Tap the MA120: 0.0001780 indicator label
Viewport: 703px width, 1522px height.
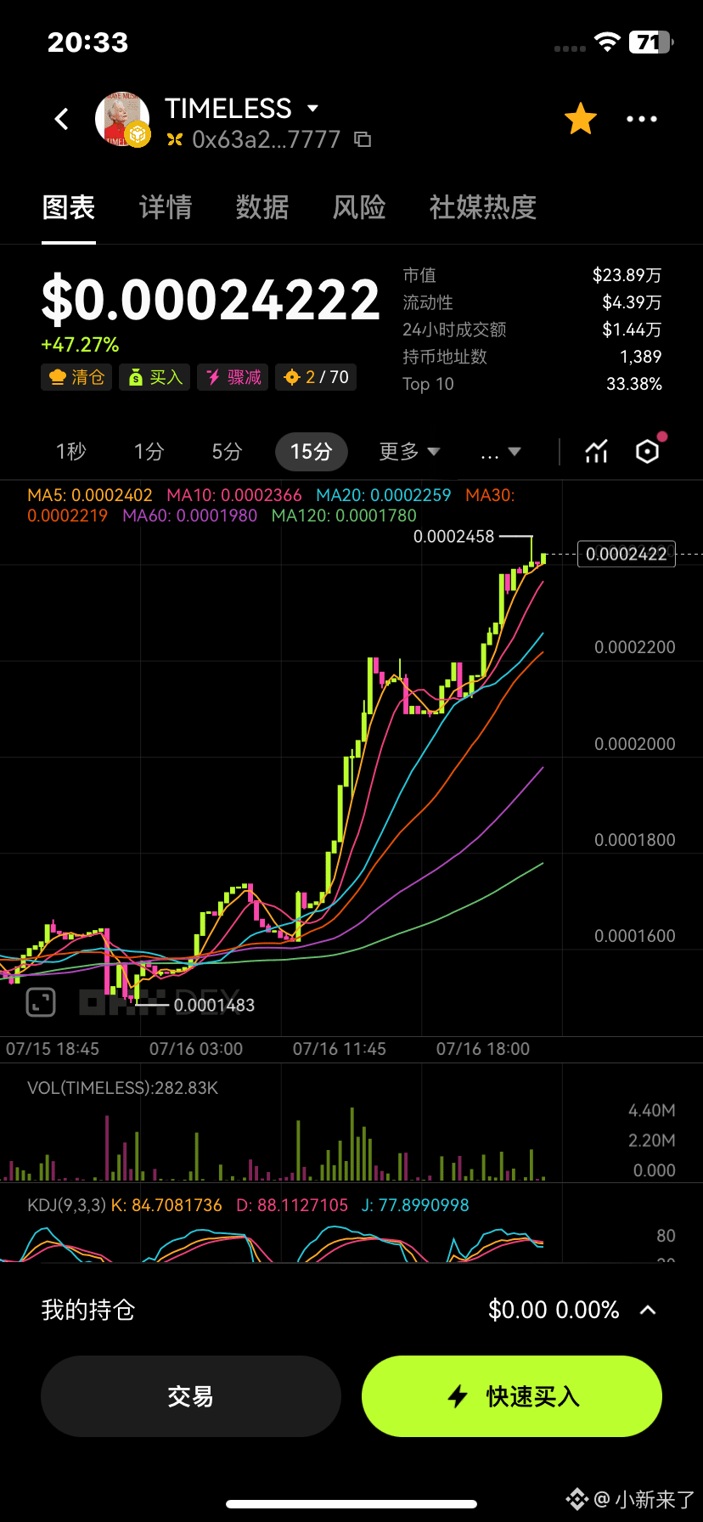pyautogui.click(x=344, y=516)
